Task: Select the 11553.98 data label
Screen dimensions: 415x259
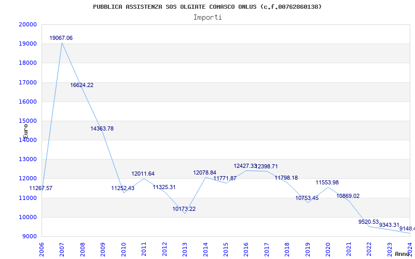Action: tap(327, 183)
